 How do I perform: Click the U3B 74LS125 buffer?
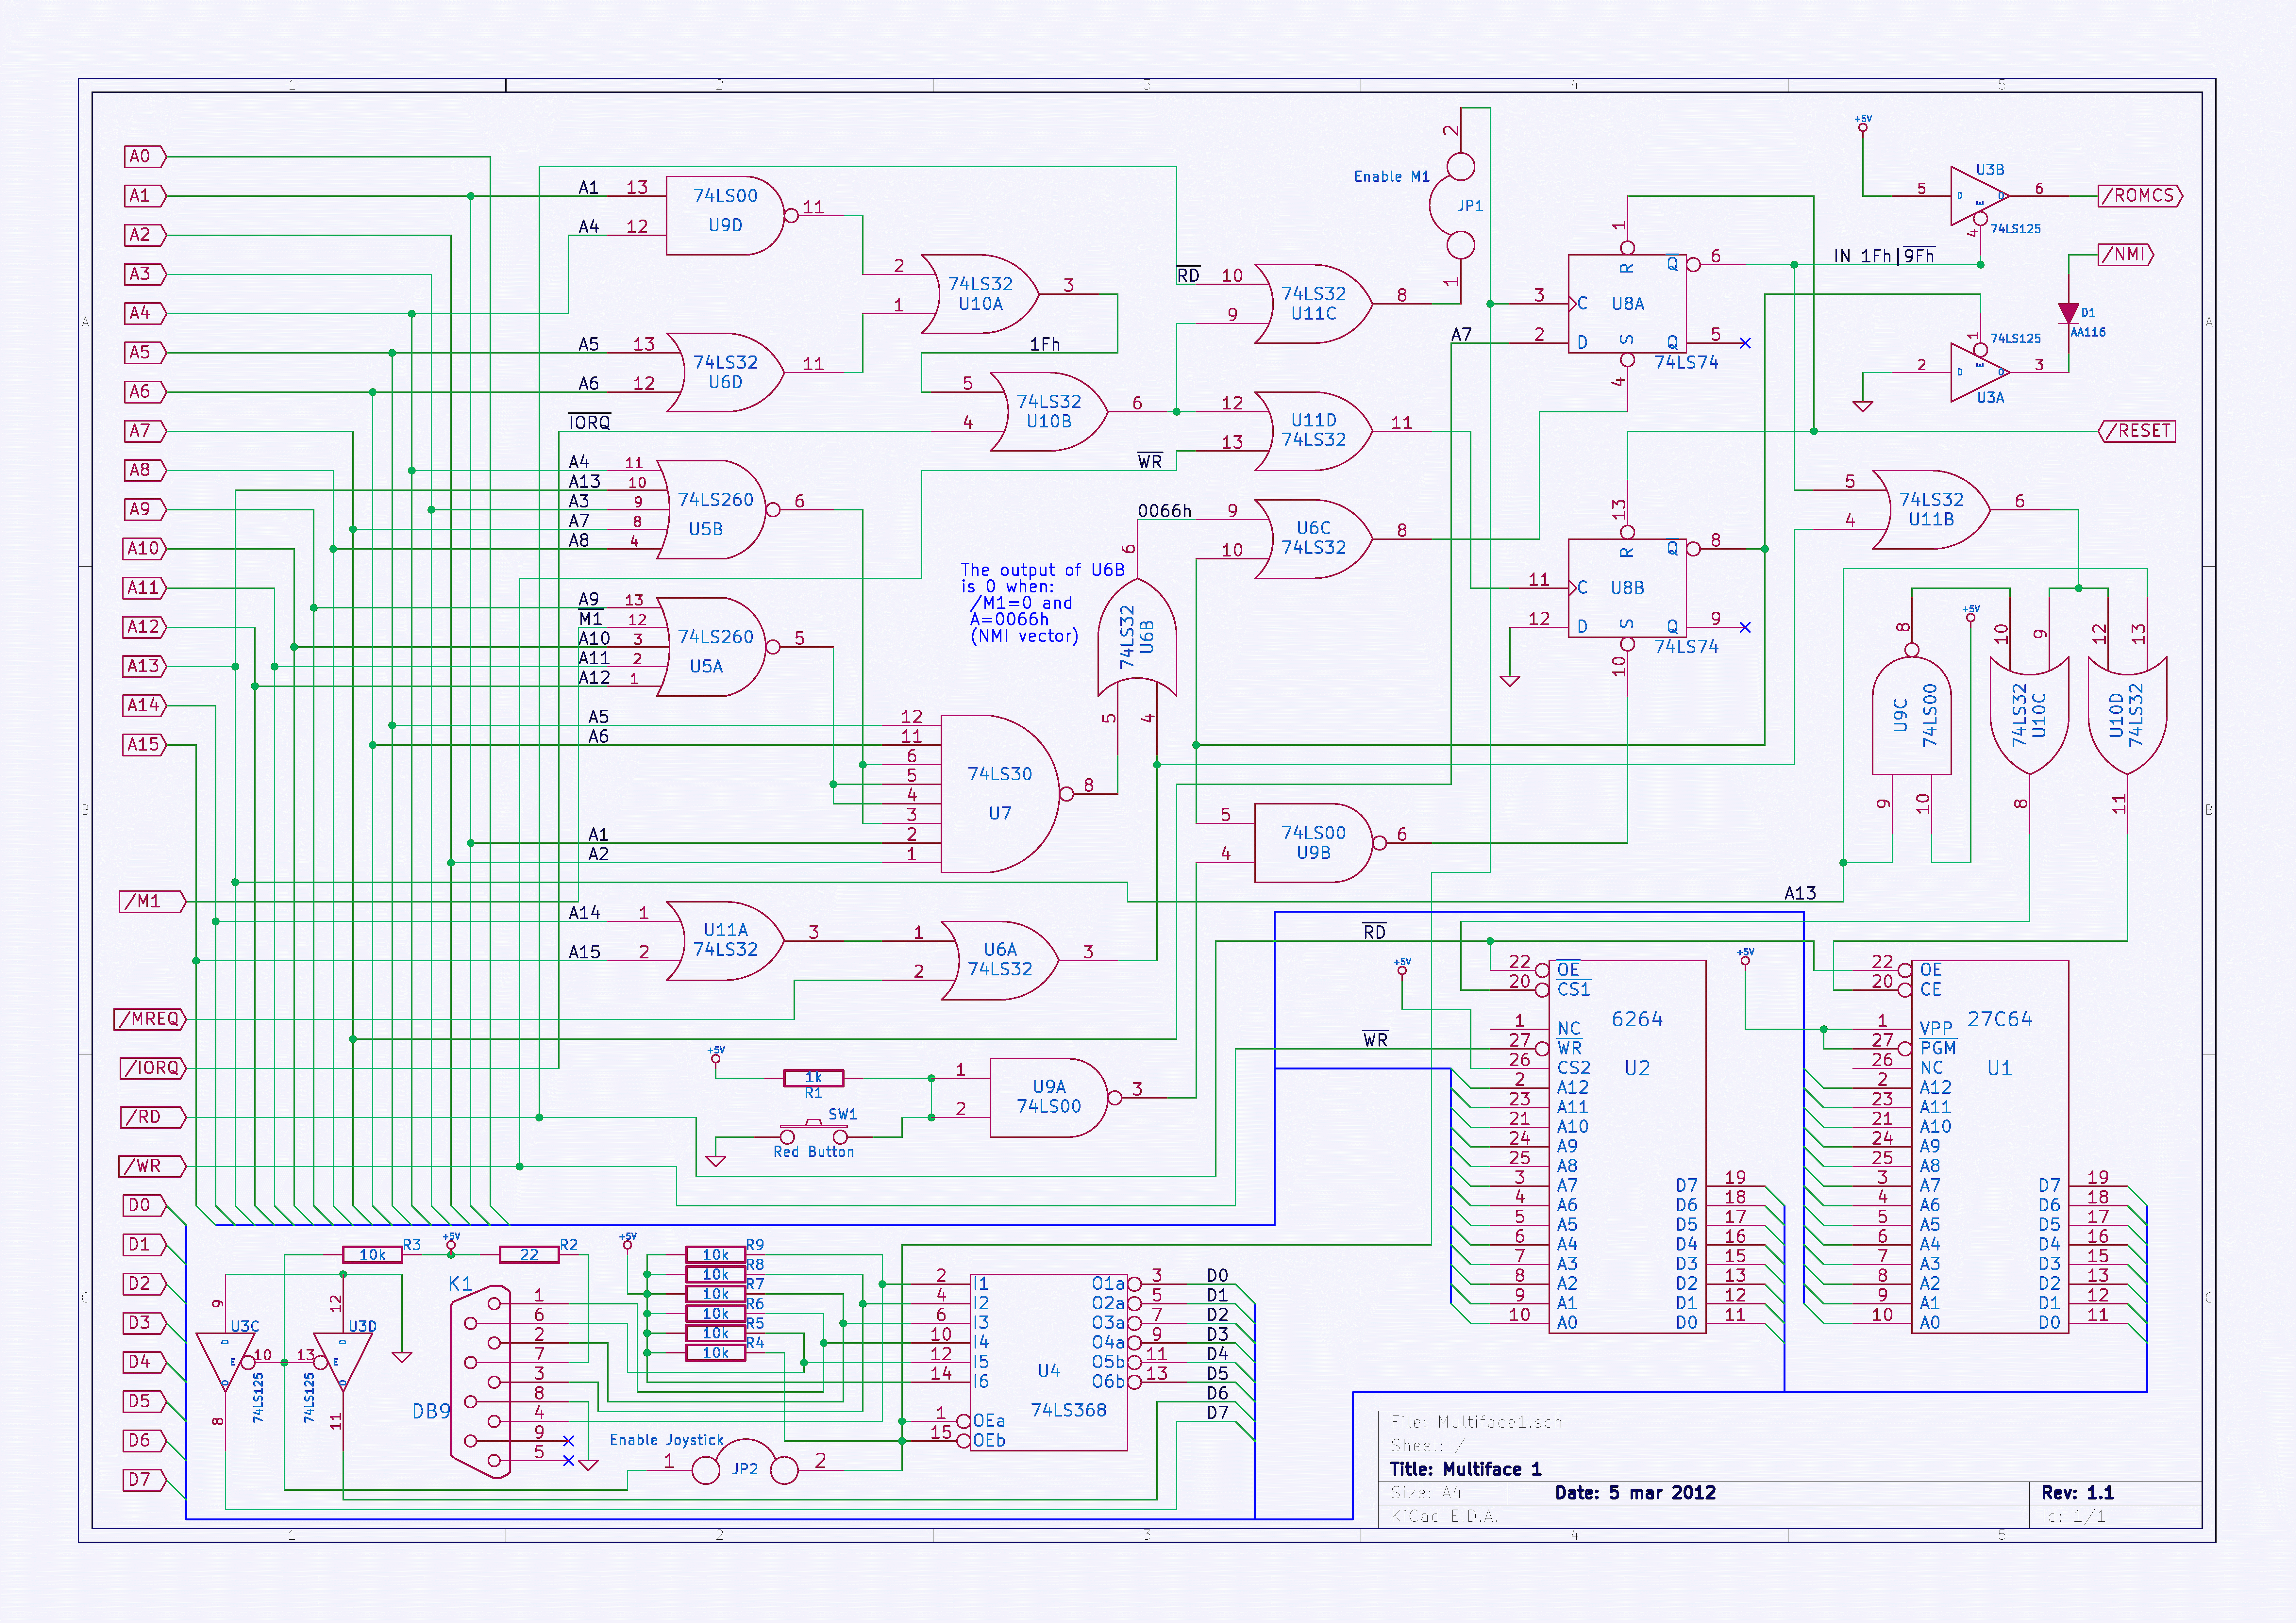[1980, 196]
